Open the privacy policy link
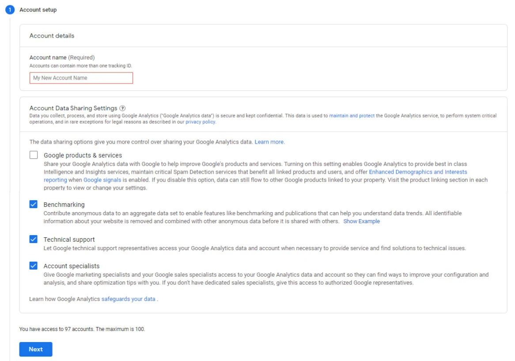515x361 pixels. point(201,122)
